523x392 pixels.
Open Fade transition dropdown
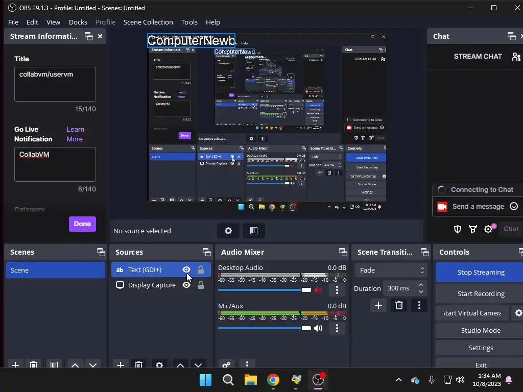(391, 271)
